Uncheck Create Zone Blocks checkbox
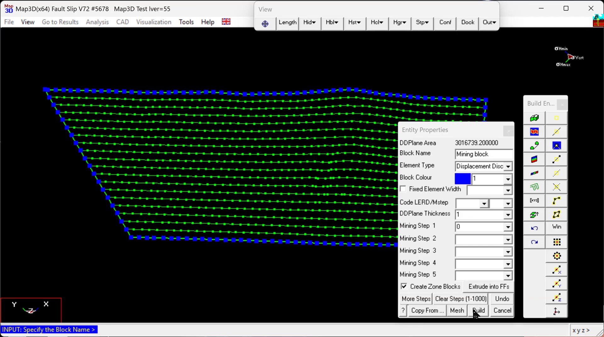 tap(404, 286)
